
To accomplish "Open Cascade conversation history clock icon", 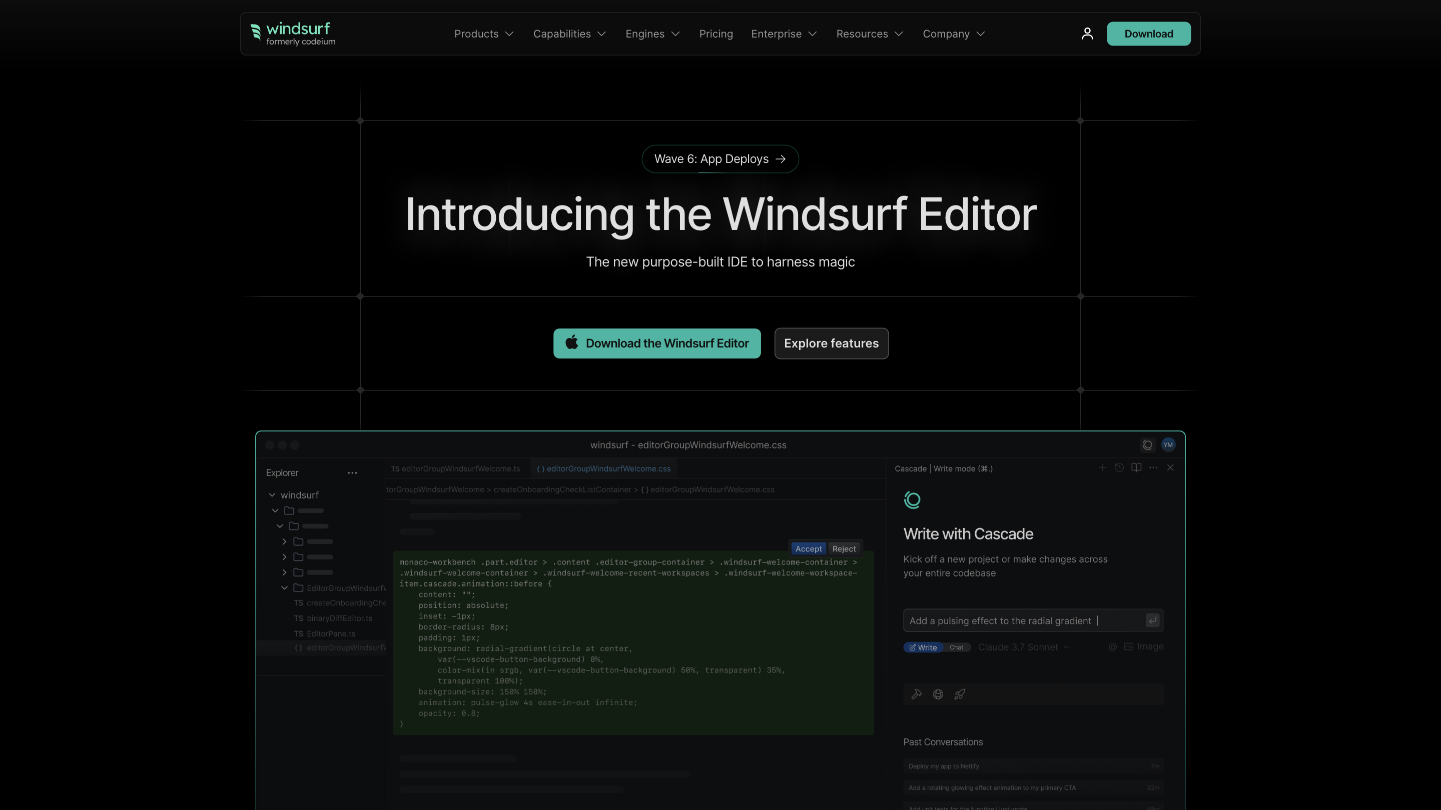I will click(1119, 468).
